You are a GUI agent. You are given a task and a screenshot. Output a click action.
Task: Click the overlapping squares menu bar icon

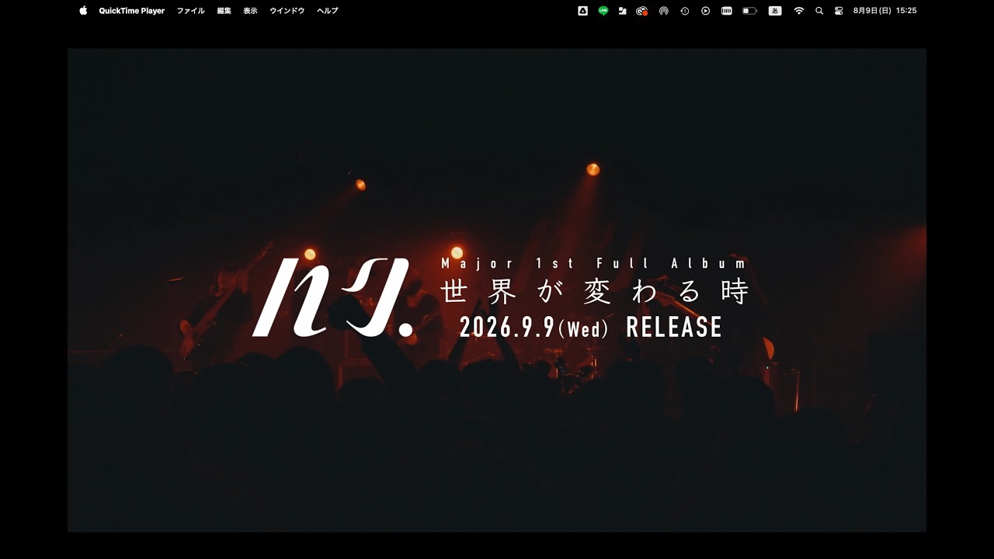(622, 11)
